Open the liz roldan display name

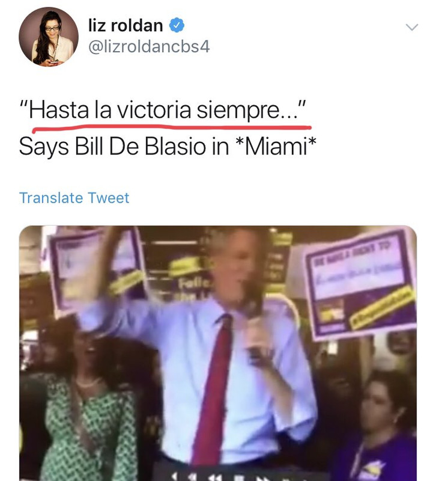click(x=126, y=25)
